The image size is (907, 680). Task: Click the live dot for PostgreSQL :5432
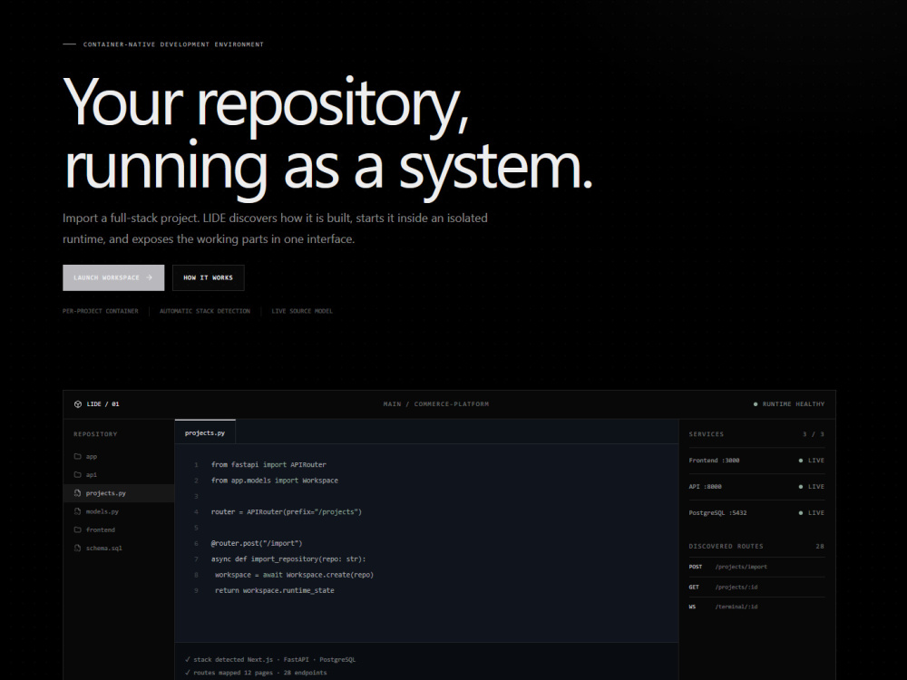tap(801, 513)
